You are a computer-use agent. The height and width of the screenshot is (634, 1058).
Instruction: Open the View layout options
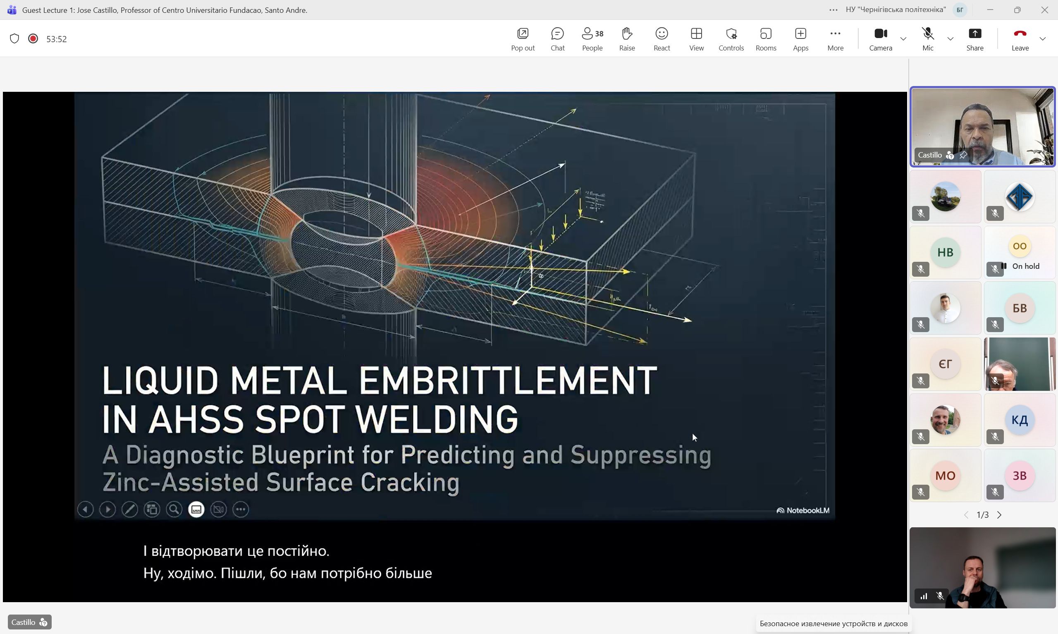pyautogui.click(x=696, y=39)
